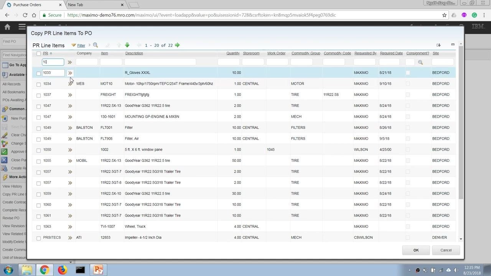Open detail menu for PR 1033 row
Screen dimensions: 491x276
coord(70,73)
